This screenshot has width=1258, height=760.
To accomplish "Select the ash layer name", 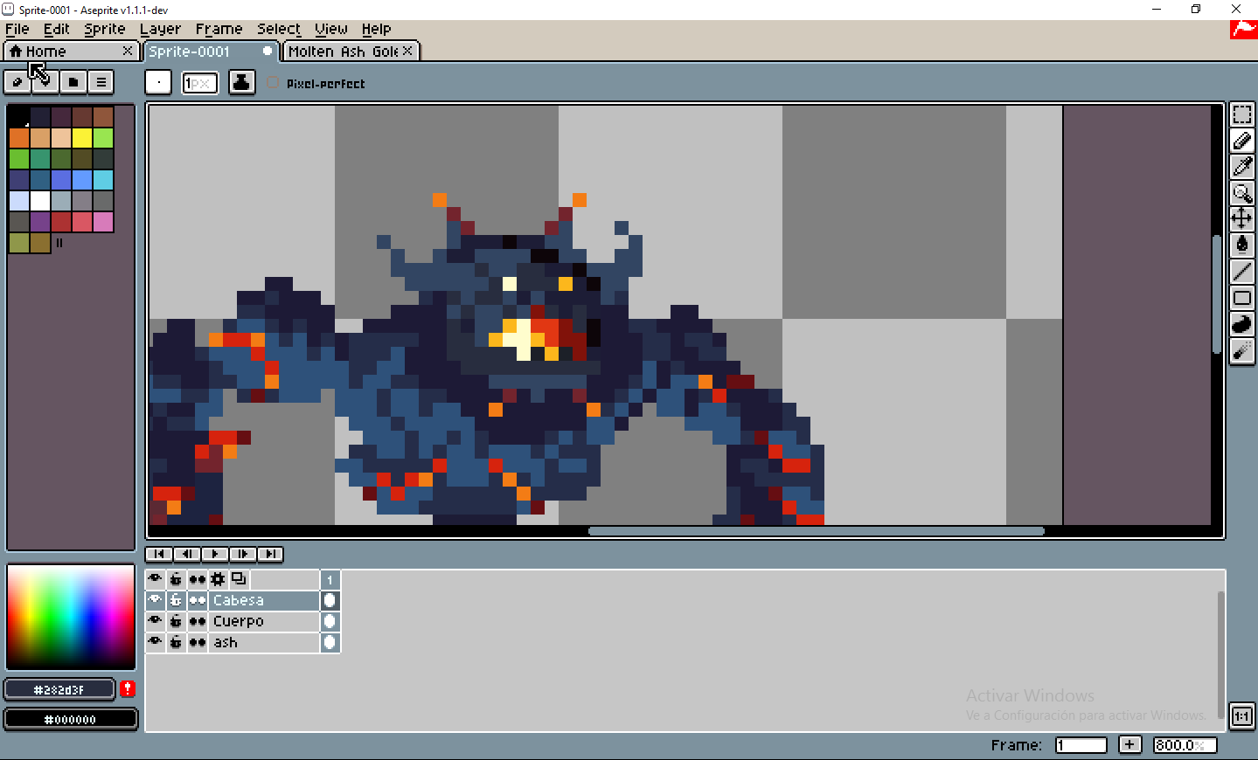I will (264, 642).
